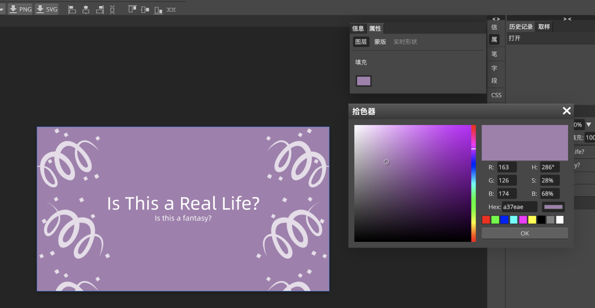Align horizontal centers of layers

point(86,9)
